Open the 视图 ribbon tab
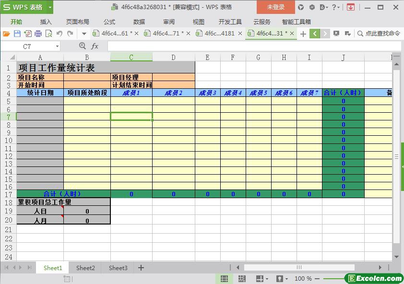The height and width of the screenshot is (284, 404). point(198,22)
